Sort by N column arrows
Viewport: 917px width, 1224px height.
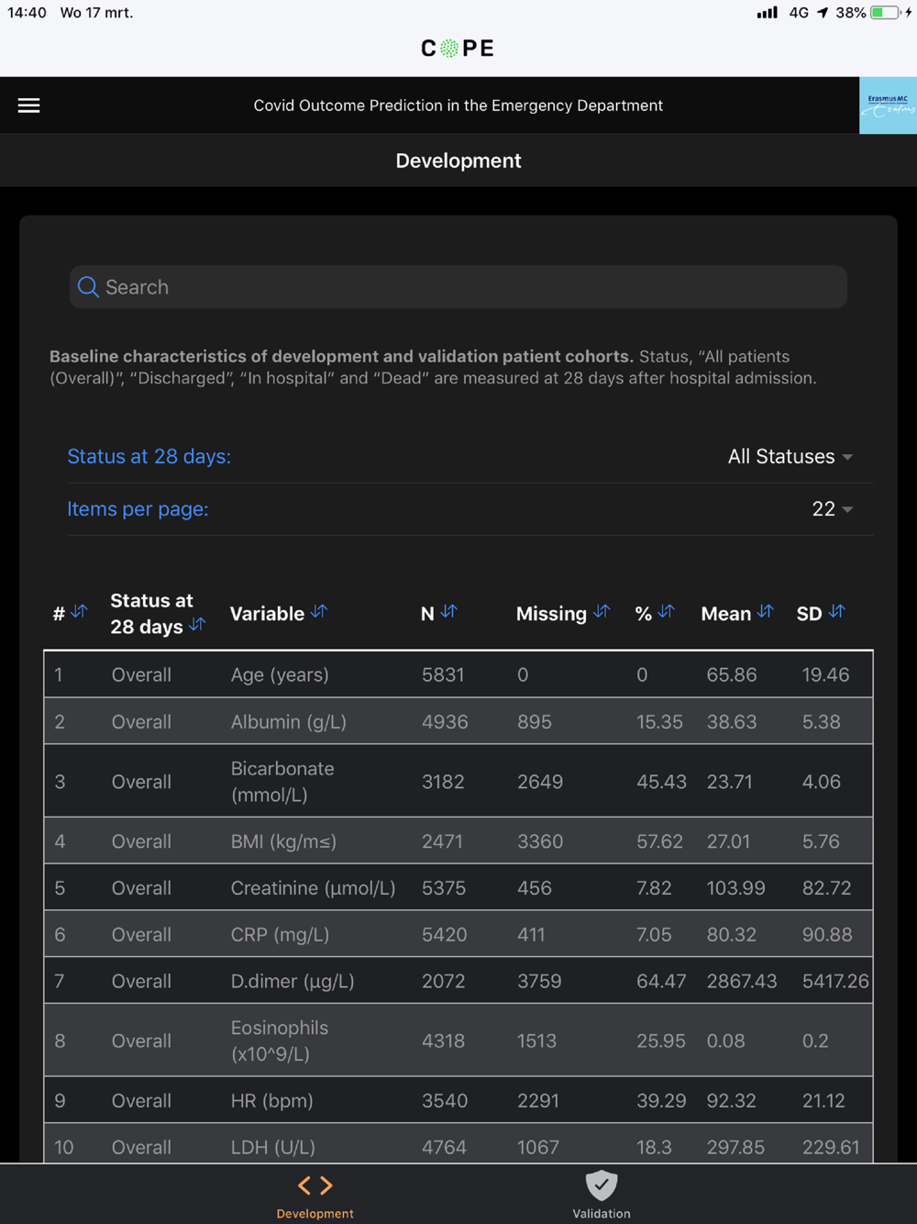click(x=448, y=611)
